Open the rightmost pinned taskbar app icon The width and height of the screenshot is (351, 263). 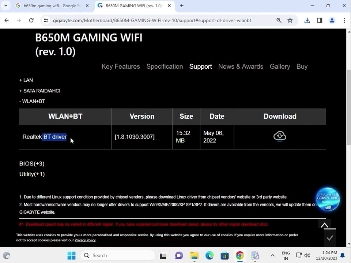(255, 255)
